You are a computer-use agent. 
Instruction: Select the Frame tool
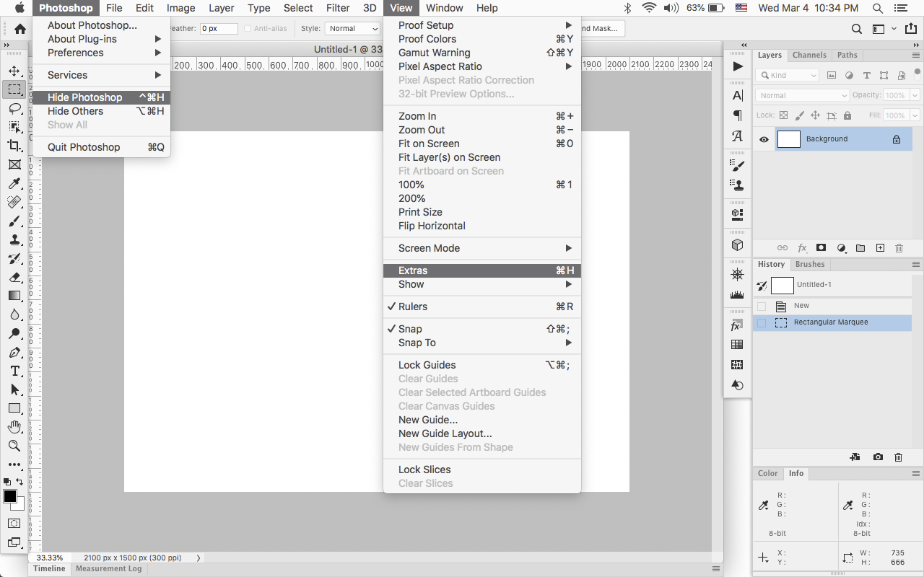coord(14,164)
